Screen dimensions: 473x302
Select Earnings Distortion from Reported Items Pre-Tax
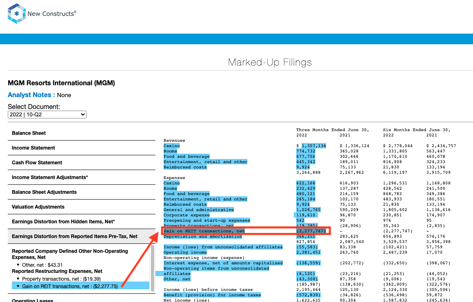(x=82, y=236)
